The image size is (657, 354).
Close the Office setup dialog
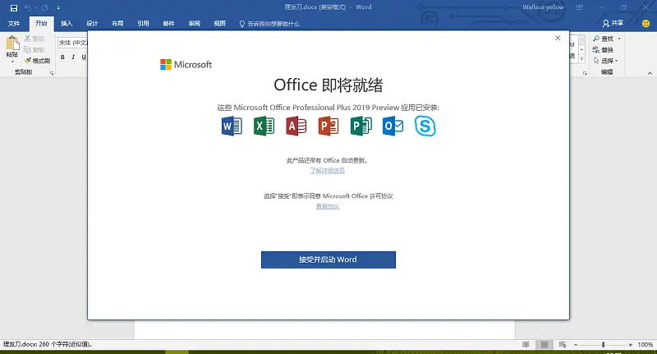[x=558, y=38]
